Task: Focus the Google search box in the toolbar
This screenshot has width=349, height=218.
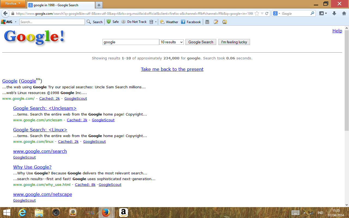Action: [296, 13]
